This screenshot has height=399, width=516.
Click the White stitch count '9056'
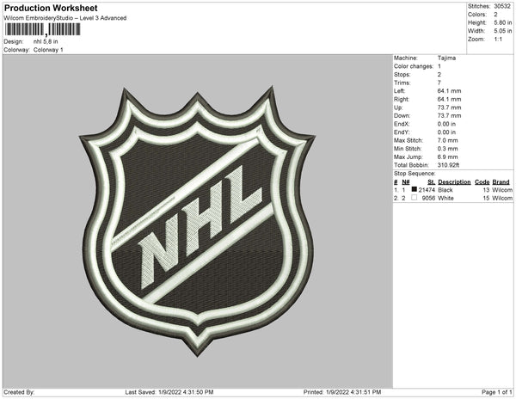click(428, 198)
